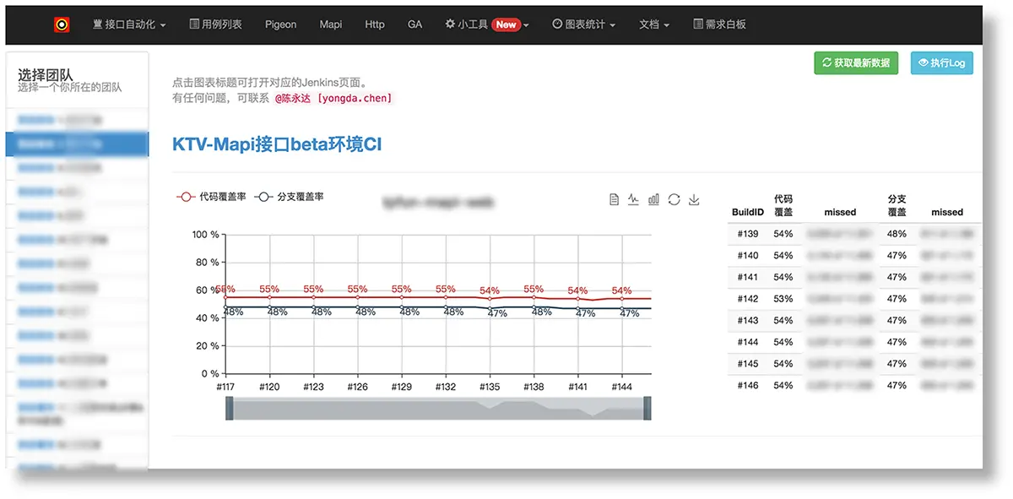Select the highlighted blue team item
Image resolution: width=1013 pixels, height=499 pixels.
click(77, 144)
